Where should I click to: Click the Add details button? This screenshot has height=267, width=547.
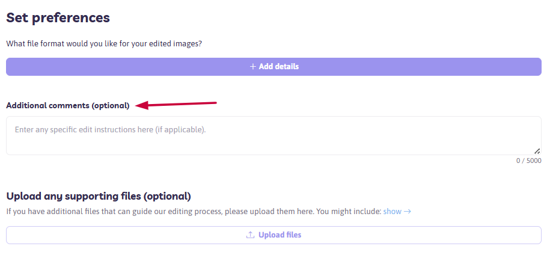(x=273, y=67)
